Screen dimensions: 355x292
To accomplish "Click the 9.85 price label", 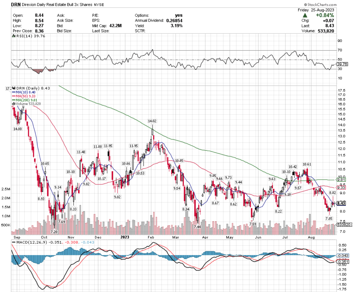I will 213,176.
